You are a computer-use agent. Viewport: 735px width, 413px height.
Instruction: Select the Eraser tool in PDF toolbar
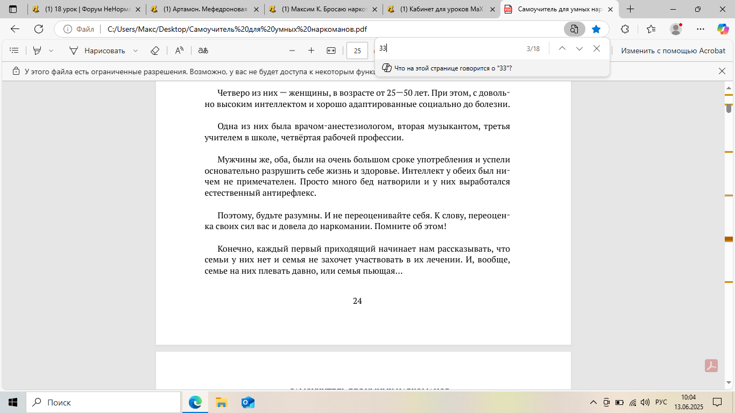[155, 51]
